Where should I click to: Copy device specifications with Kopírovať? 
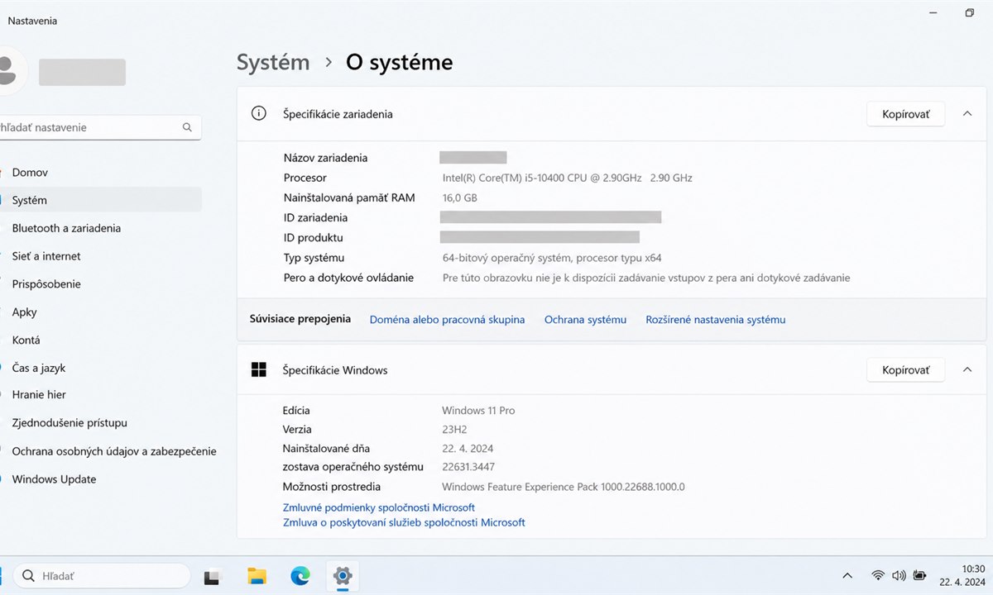tap(905, 113)
